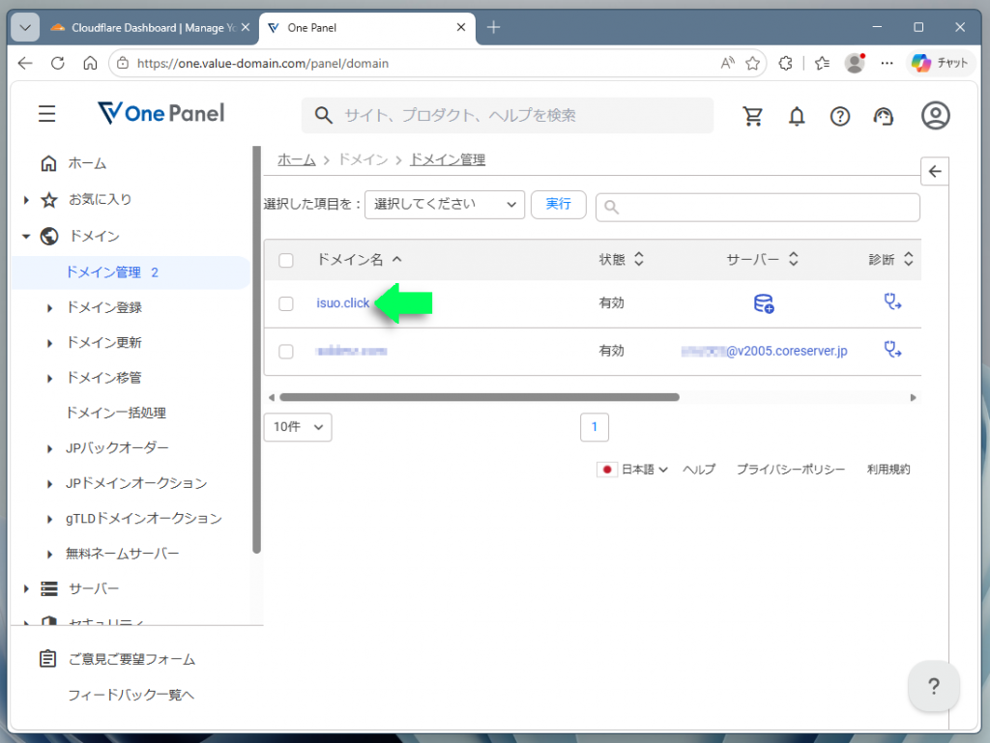The width and height of the screenshot is (990, 743).
Task: Open the 10件 page-size dropdown
Action: (x=298, y=427)
